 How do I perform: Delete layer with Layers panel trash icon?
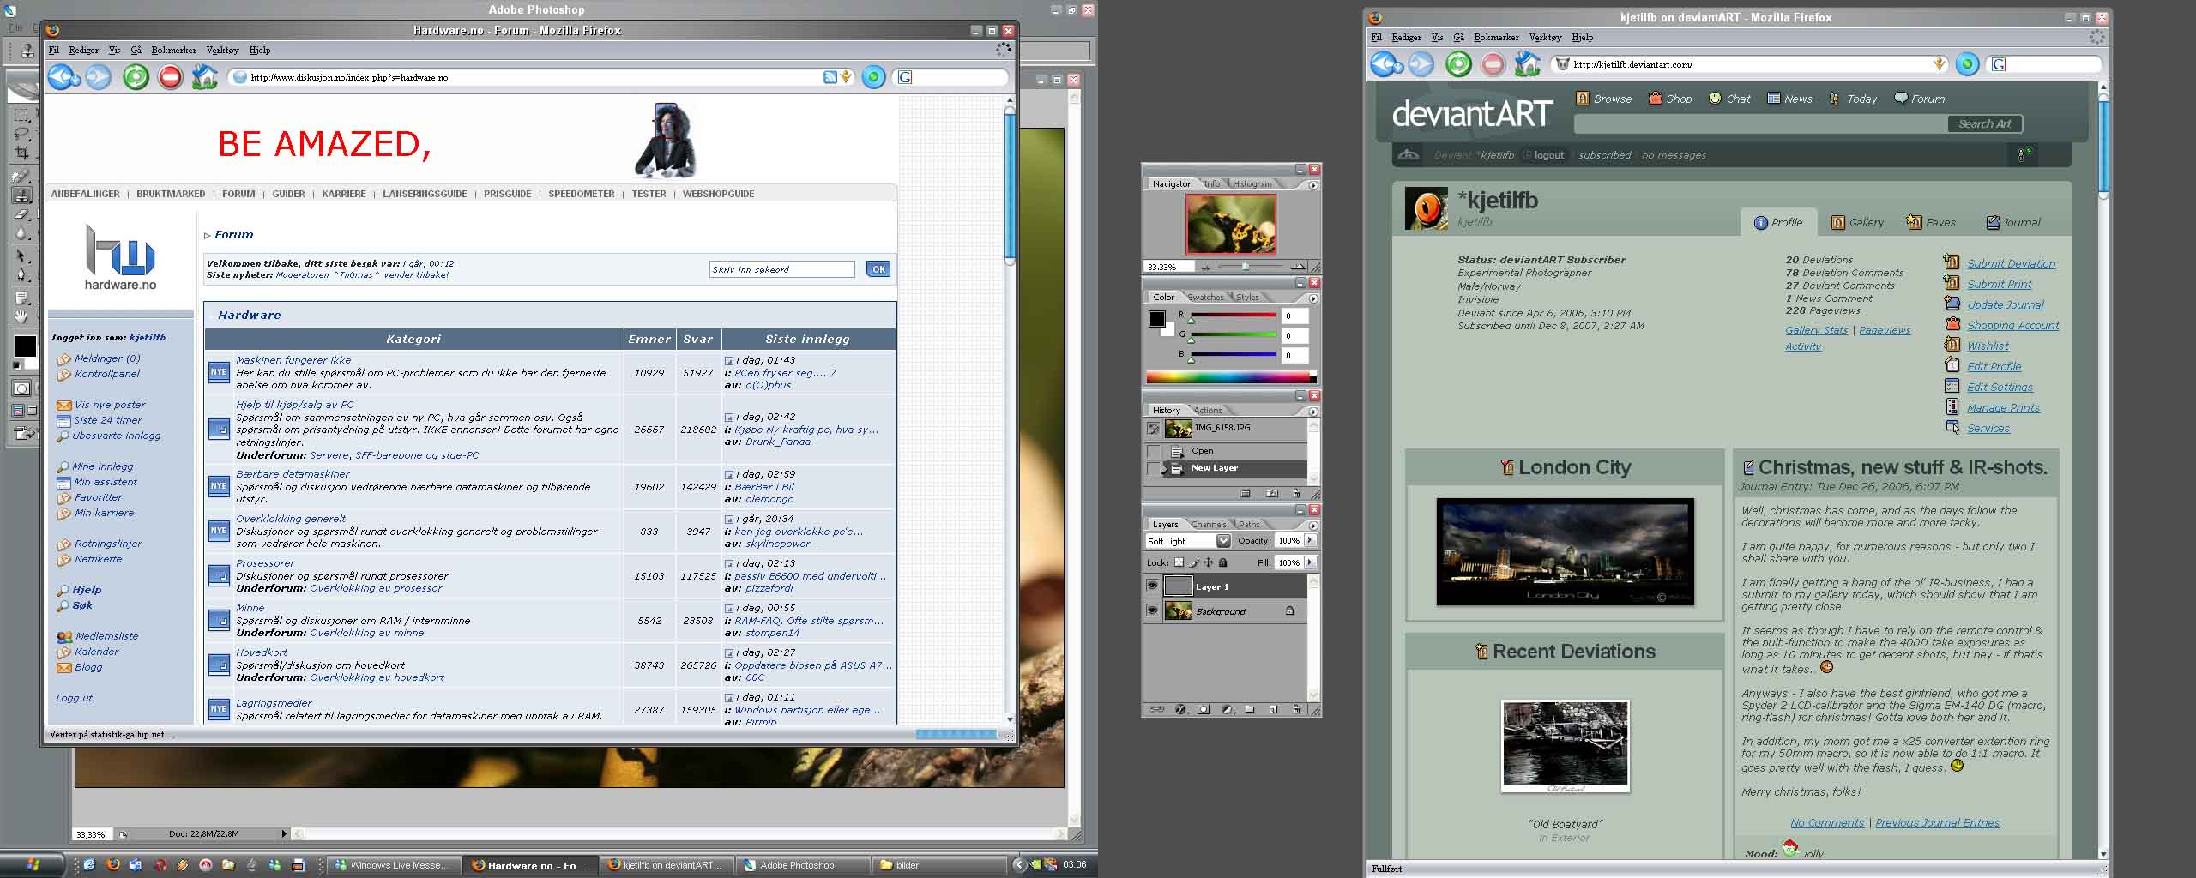[x=1296, y=710]
